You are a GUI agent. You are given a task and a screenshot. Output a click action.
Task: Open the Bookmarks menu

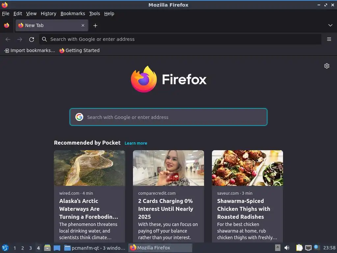[73, 14]
